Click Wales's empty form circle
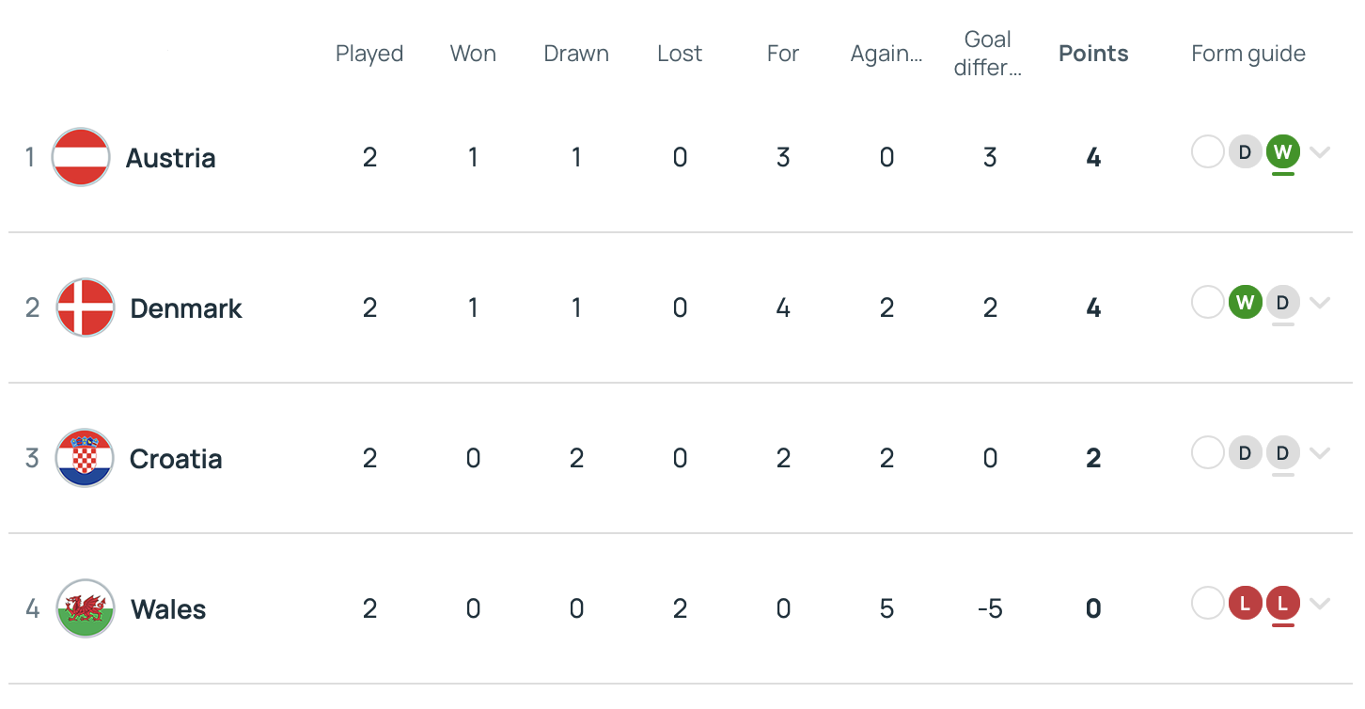The width and height of the screenshot is (1365, 709). tap(1207, 603)
